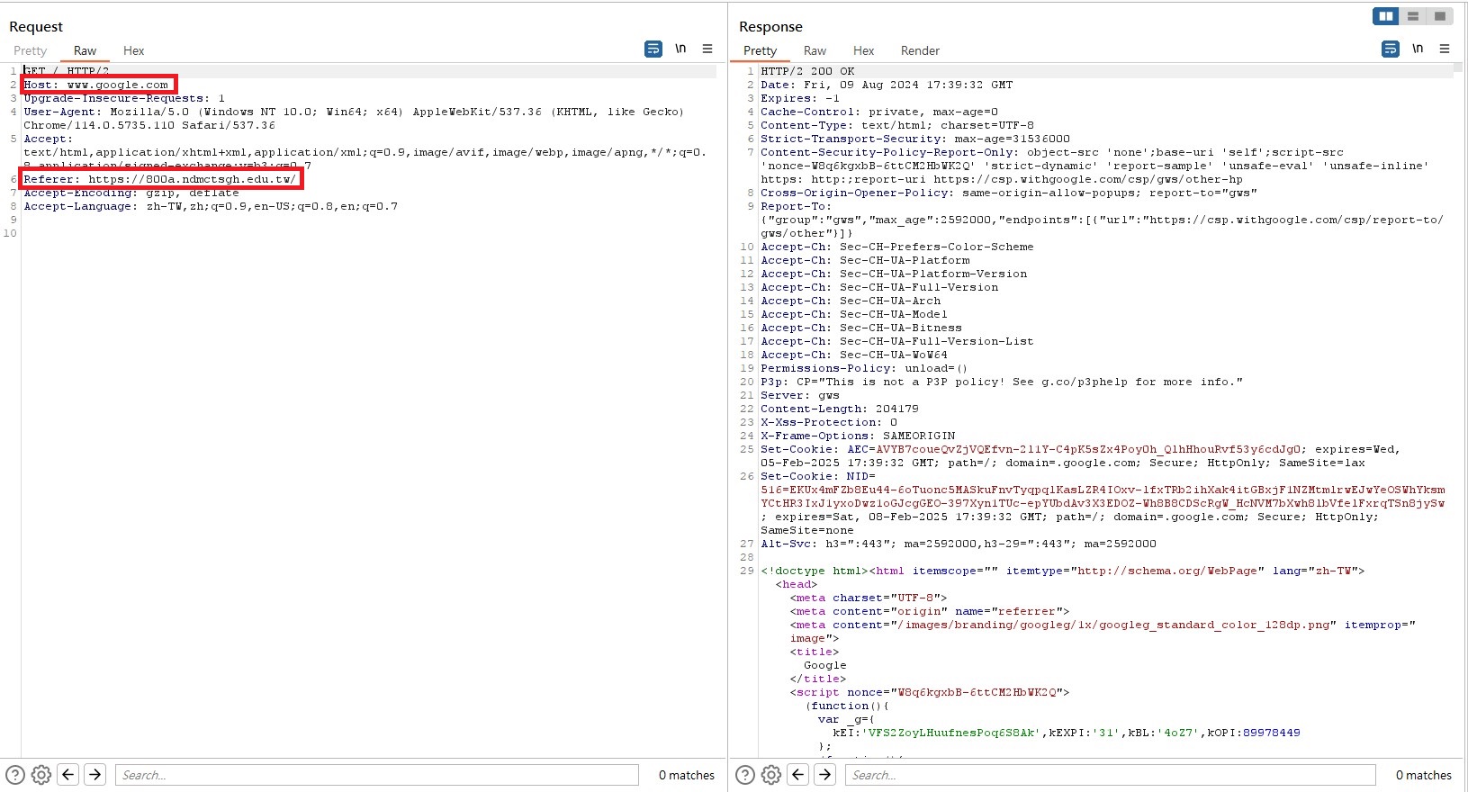This screenshot has height=792, width=1468.
Task: Click the Request panel heading
Action: [x=36, y=26]
